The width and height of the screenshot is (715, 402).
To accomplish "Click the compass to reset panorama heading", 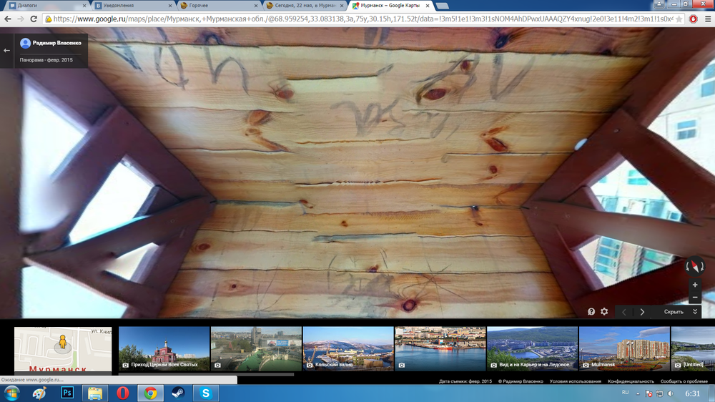I will 695,267.
